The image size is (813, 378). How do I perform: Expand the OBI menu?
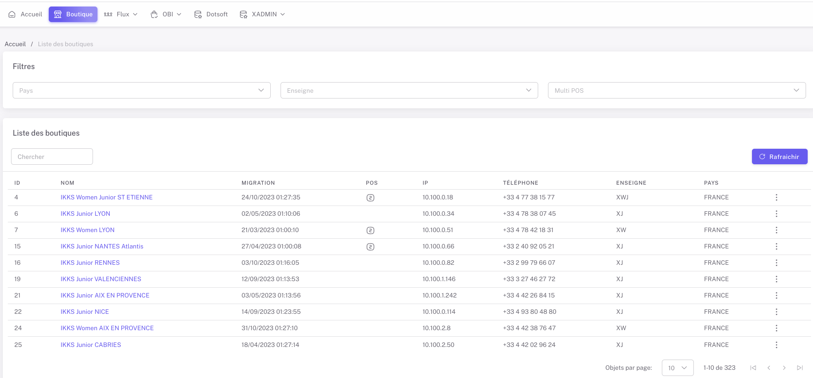coord(166,14)
